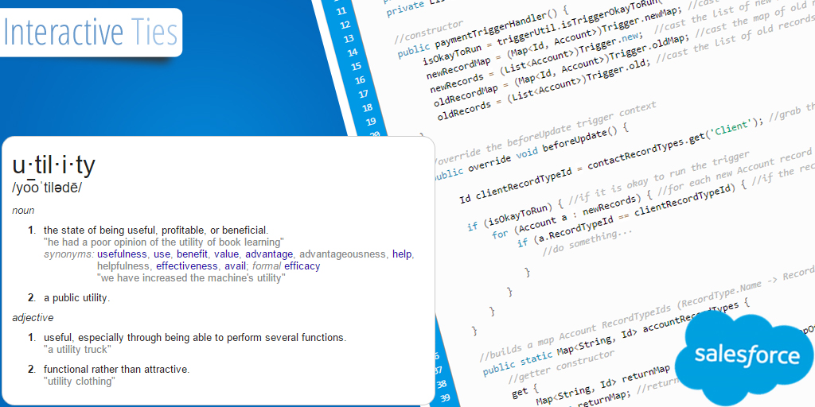Click line number 11 in code gutter
This screenshot has width=815, height=407.
(341, 11)
